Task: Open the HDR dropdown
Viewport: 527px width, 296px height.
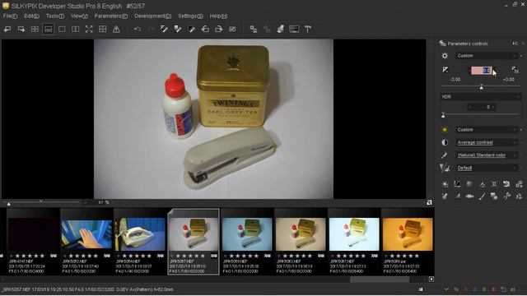Action: tap(480, 97)
